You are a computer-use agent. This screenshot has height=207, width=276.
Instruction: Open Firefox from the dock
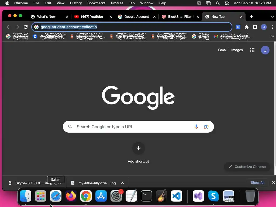[x=71, y=196]
